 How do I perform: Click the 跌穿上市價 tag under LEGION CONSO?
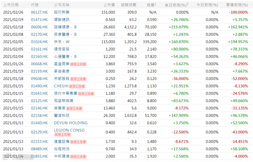63,134
